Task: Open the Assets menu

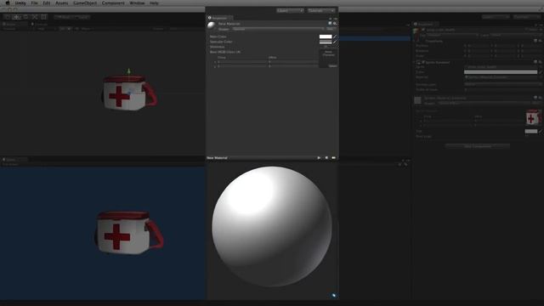Action: (x=62, y=3)
